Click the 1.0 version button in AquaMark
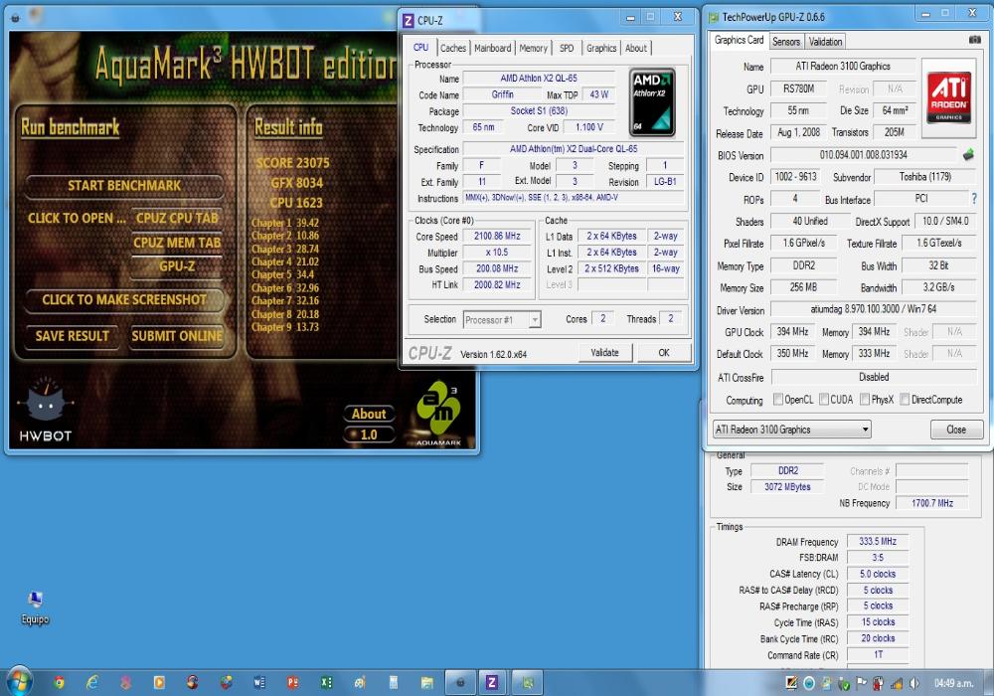The width and height of the screenshot is (994, 696). (x=369, y=435)
